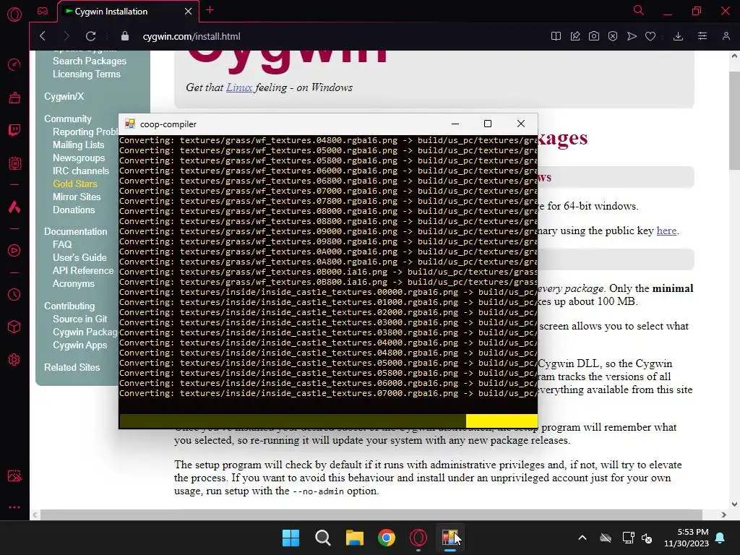Open a new tab with plus

(x=210, y=10)
